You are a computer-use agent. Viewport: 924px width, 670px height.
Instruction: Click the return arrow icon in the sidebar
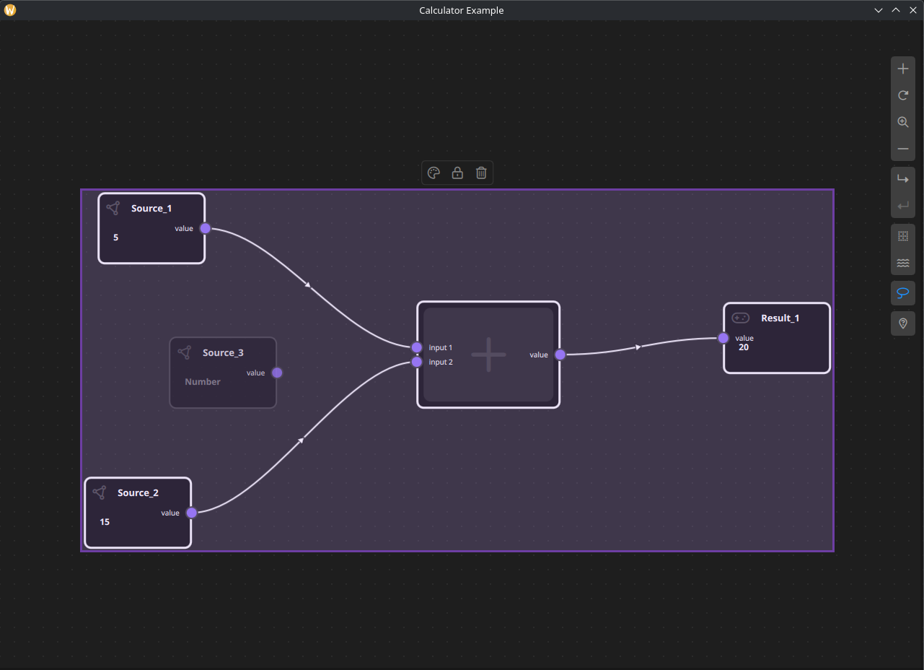(x=902, y=205)
